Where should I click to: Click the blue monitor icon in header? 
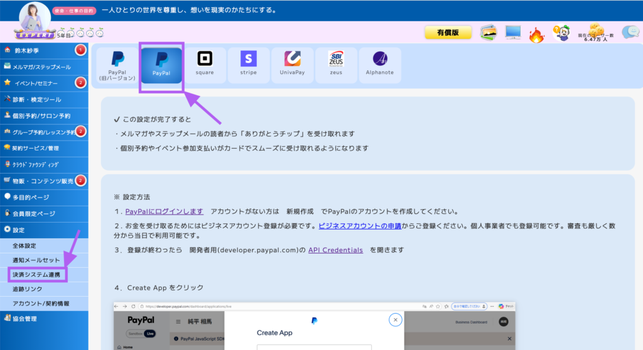512,33
